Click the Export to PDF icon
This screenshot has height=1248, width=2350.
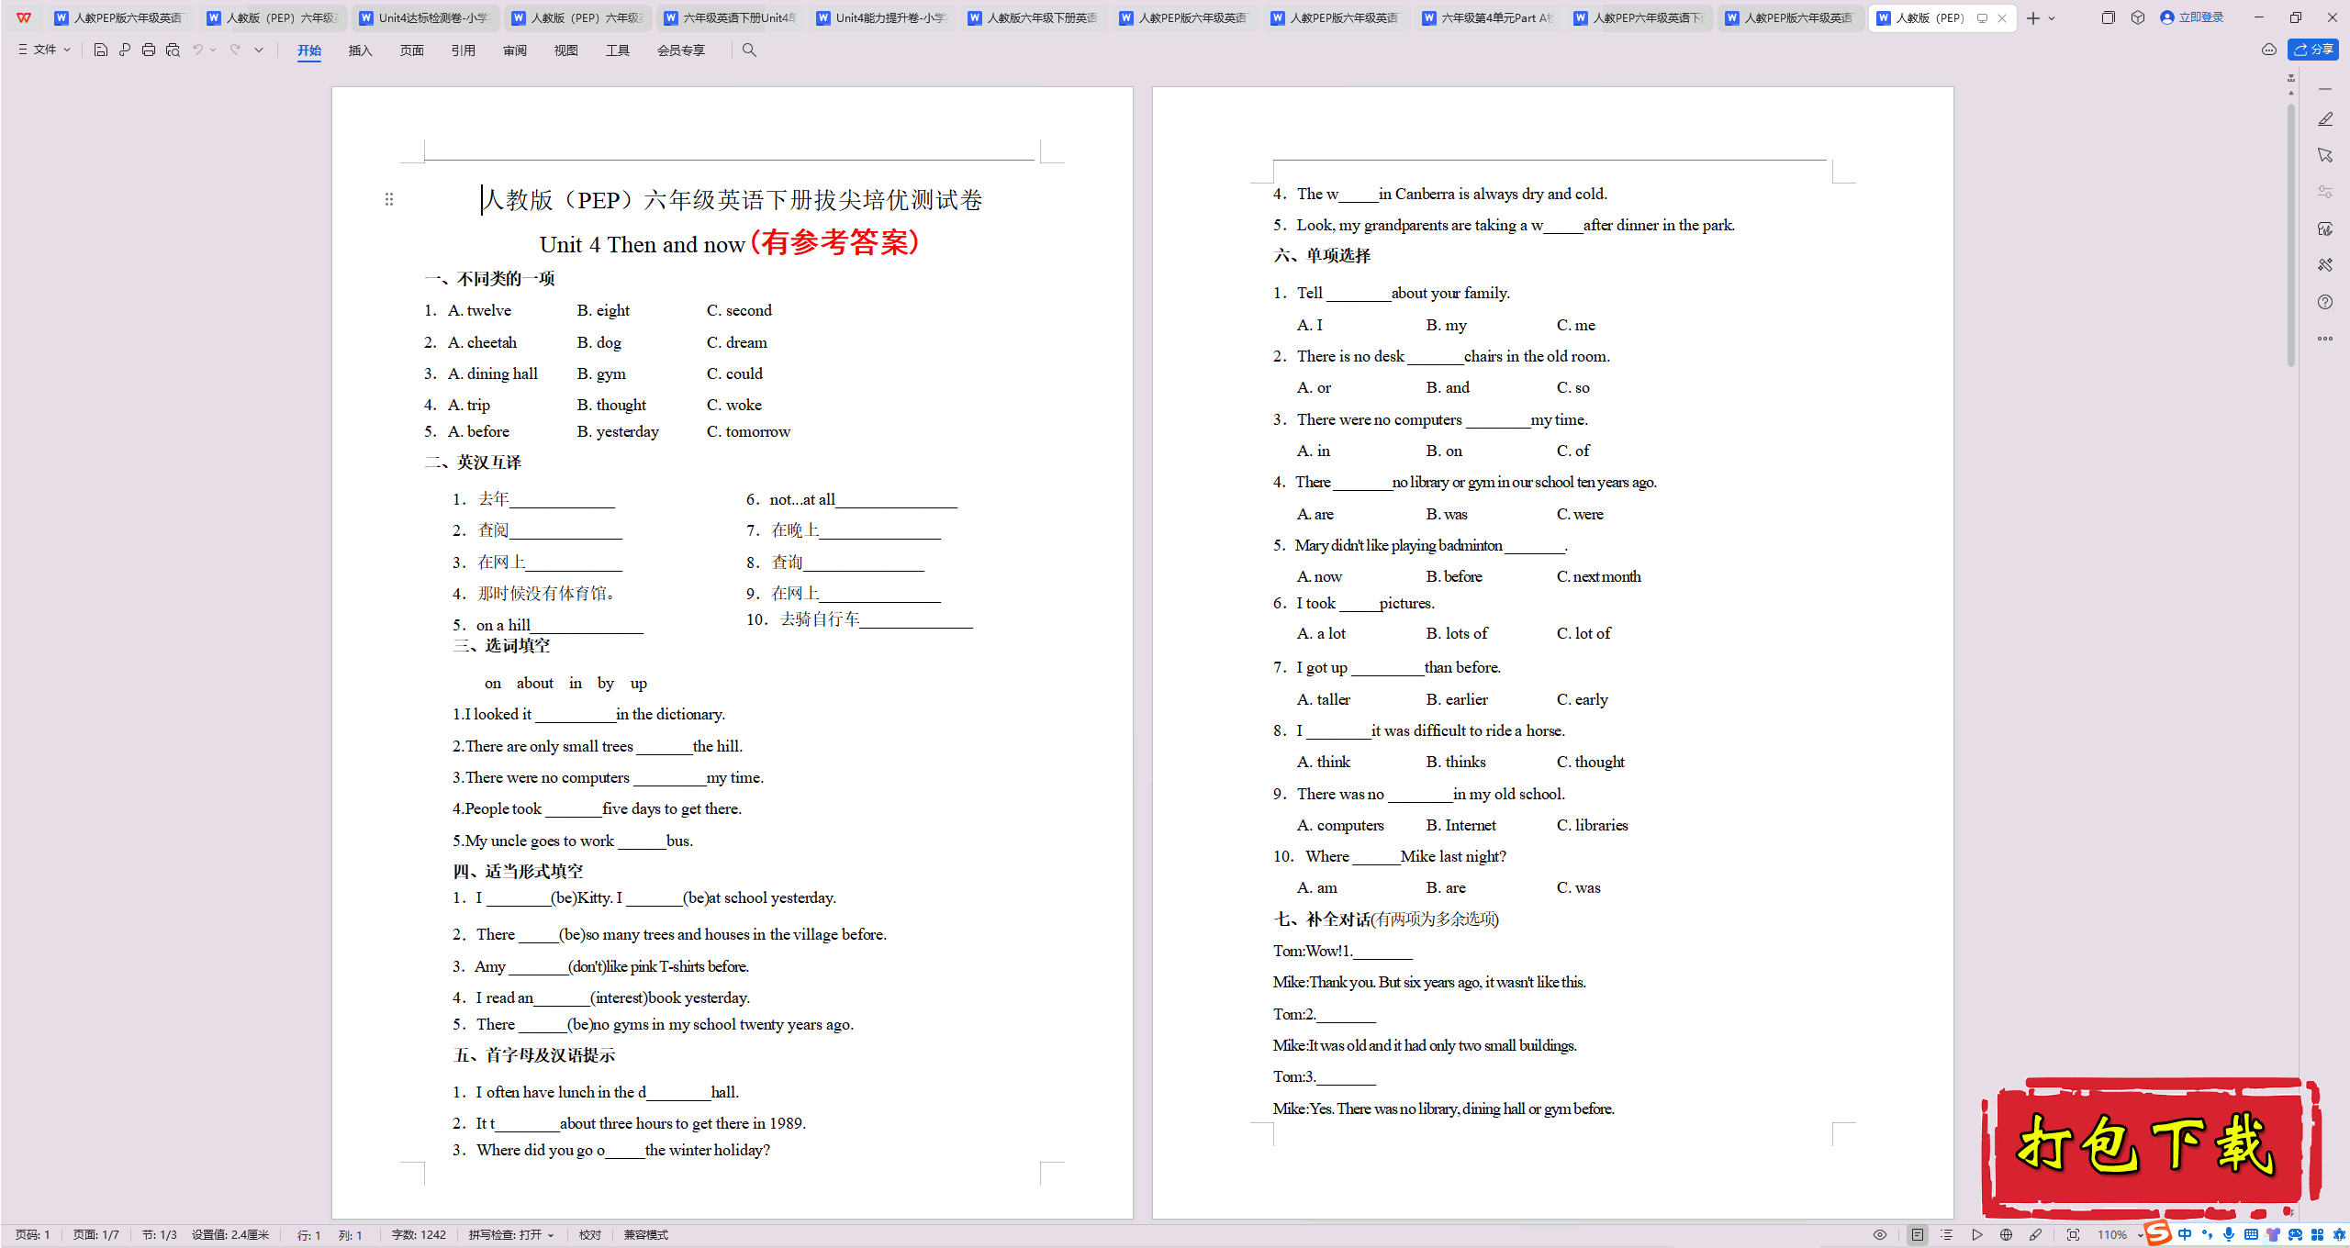pos(125,50)
